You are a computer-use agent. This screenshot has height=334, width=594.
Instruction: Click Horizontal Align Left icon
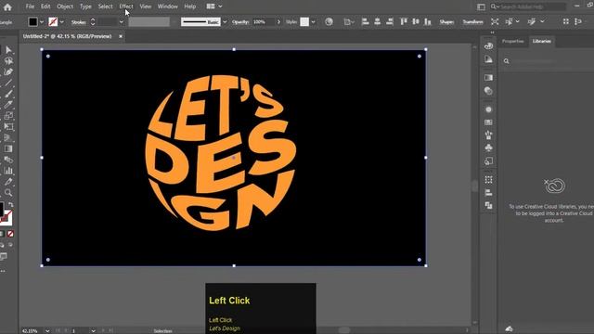(x=365, y=21)
